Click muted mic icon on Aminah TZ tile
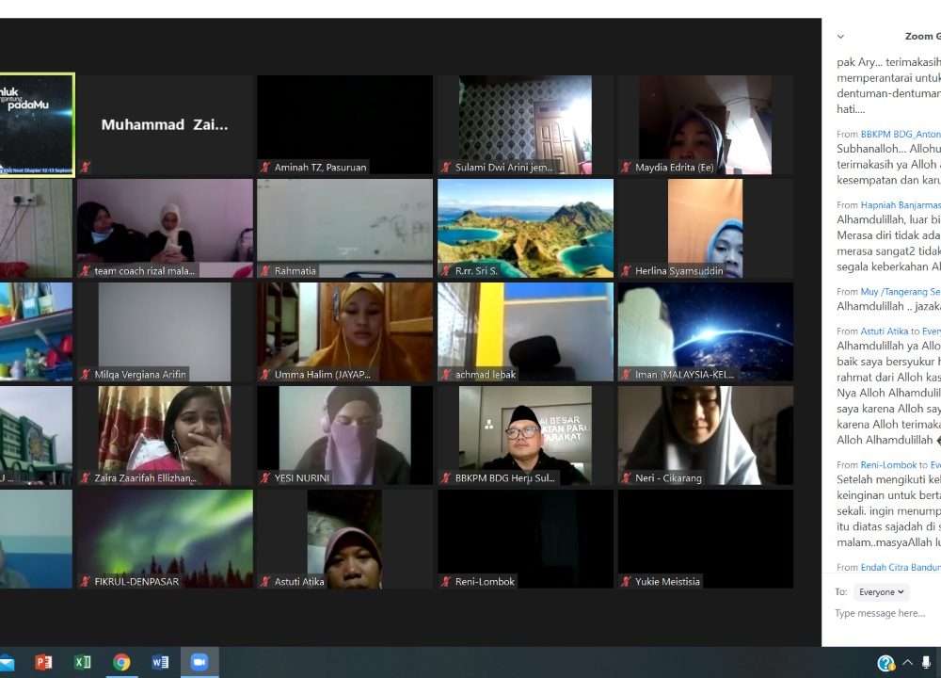Image resolution: width=941 pixels, height=678 pixels. [x=265, y=168]
